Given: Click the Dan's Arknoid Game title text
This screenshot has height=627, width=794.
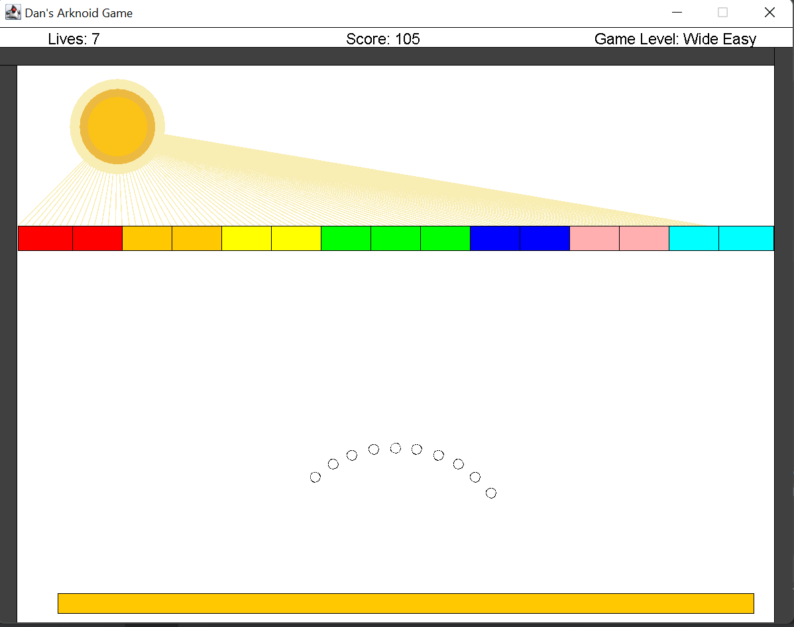Looking at the screenshot, I should (x=78, y=12).
